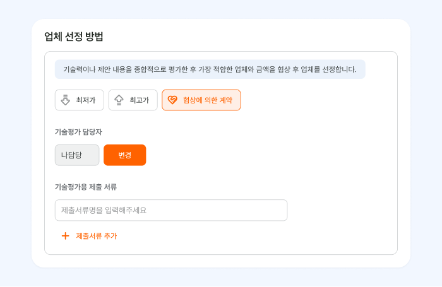Click the orange plus icon
The image size is (442, 287).
[66, 236]
